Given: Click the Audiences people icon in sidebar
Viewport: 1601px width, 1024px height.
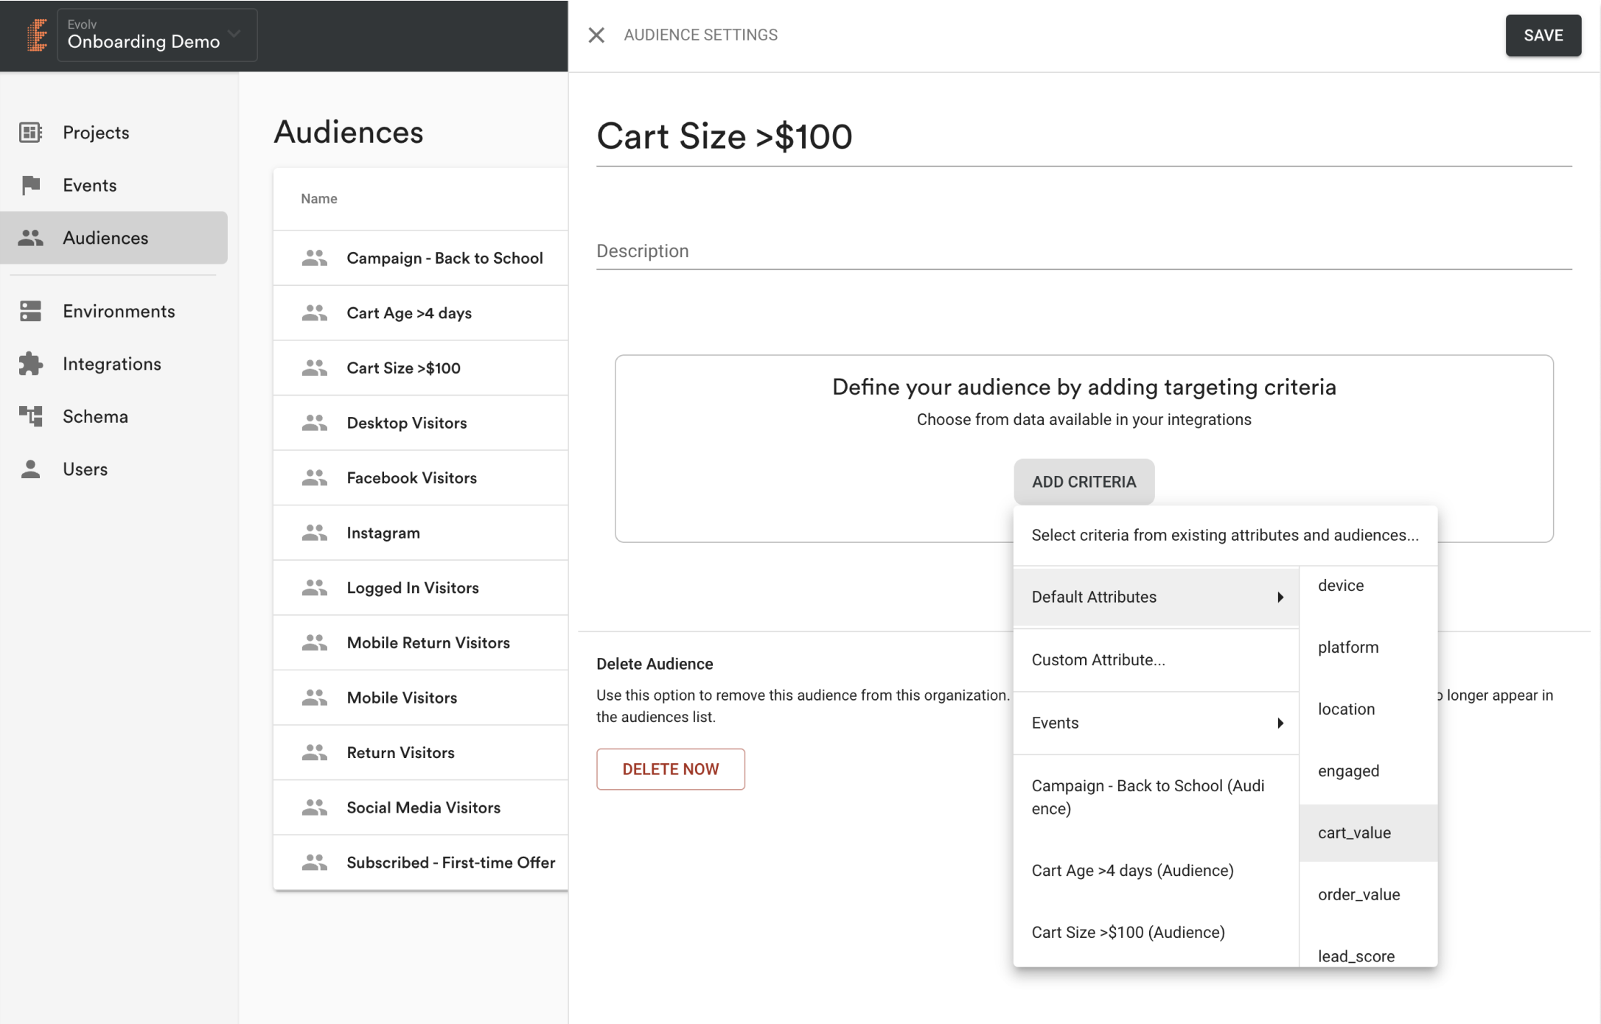Looking at the screenshot, I should [30, 238].
